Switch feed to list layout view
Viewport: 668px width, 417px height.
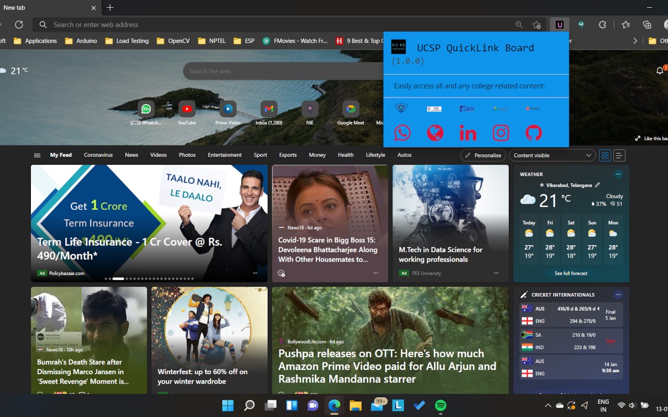point(619,155)
